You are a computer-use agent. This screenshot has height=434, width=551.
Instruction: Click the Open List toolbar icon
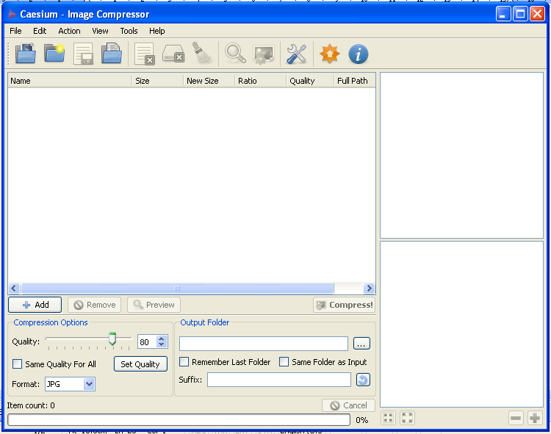click(112, 54)
